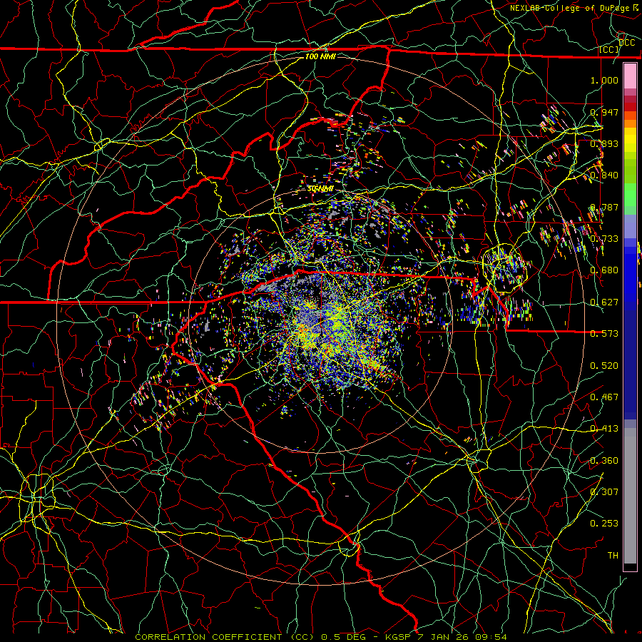Click the 09:54 timestamp in caption

(491, 637)
